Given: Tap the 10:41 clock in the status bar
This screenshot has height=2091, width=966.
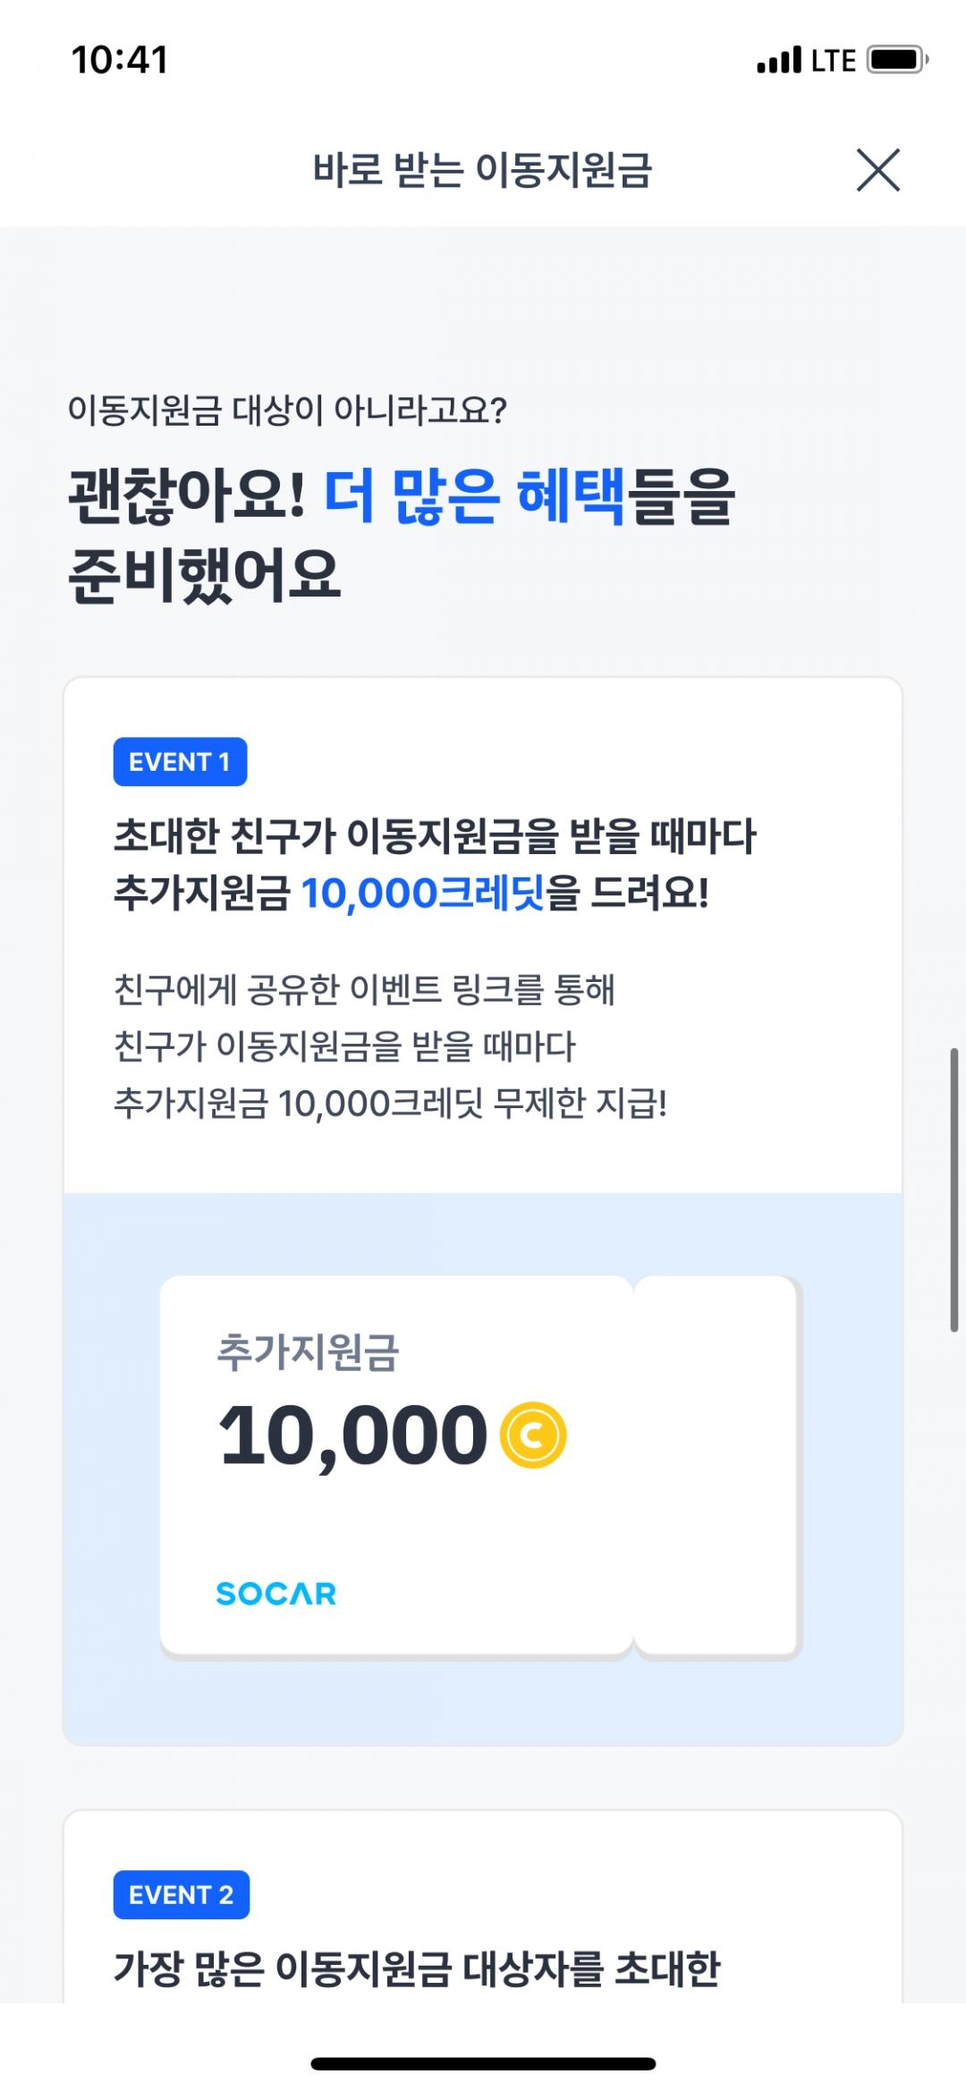Looking at the screenshot, I should click(120, 60).
